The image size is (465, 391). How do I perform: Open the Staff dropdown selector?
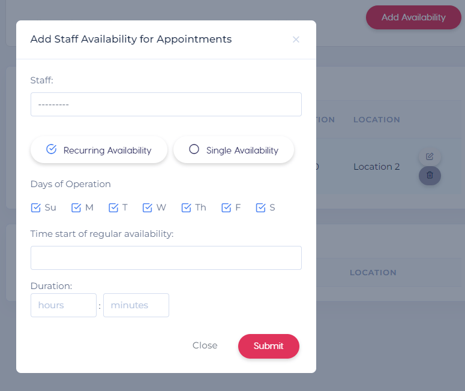tap(166, 104)
